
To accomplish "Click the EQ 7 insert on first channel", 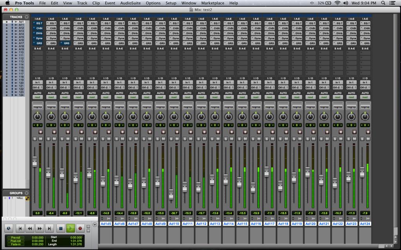I will pyautogui.click(x=38, y=23).
